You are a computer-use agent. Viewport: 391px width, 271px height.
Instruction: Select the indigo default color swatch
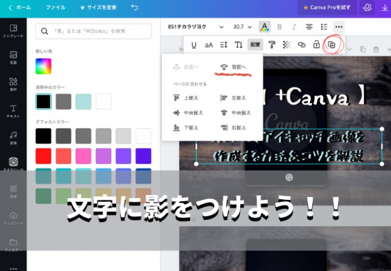pyautogui.click(x=144, y=156)
